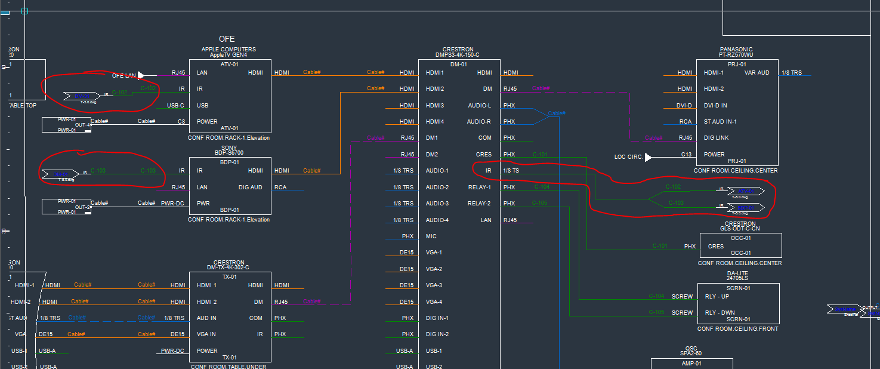Select the DM2 port on DM-01

[x=432, y=155]
